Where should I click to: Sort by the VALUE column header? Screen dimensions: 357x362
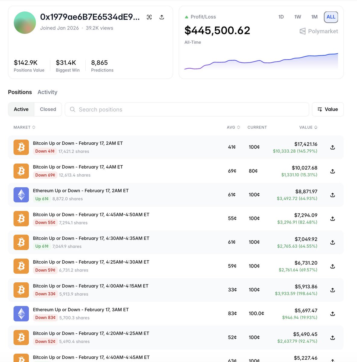point(308,127)
